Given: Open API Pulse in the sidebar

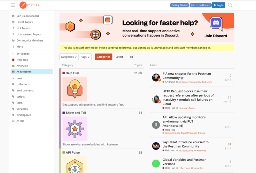Looking at the screenshot, I should [x=22, y=66].
